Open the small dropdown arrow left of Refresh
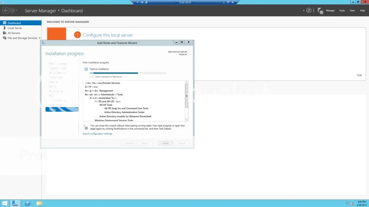This screenshot has height=207, width=369. [303, 10]
